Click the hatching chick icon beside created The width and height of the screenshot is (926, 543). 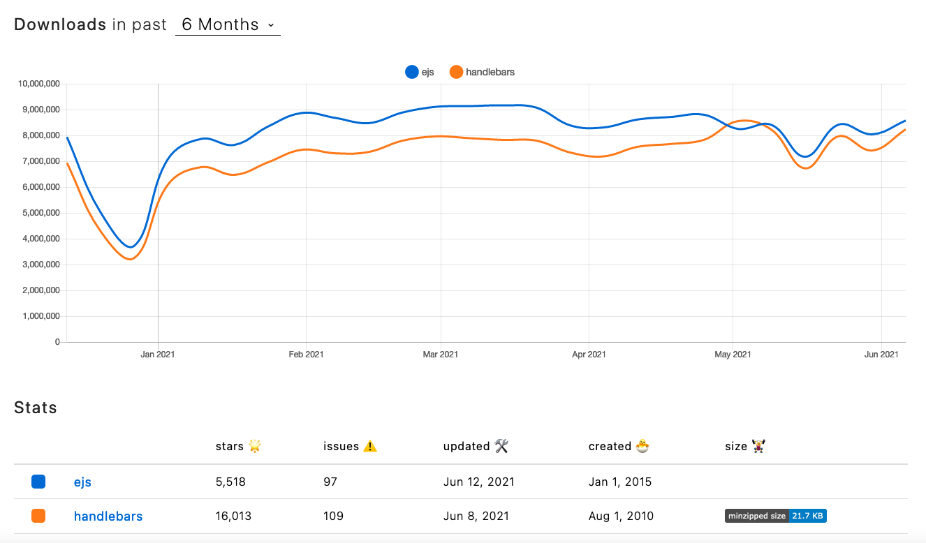(x=642, y=446)
